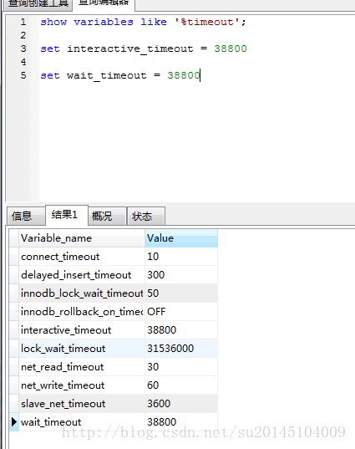Place cursor in 'set interactive_timeout' line
Viewport: 355px width, 449px height.
point(144,48)
